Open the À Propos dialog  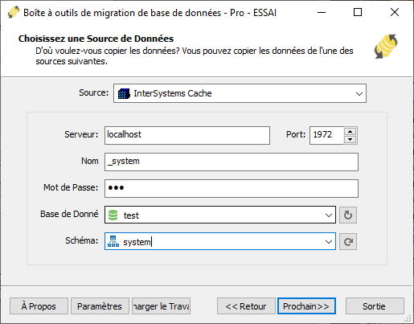[39, 306]
